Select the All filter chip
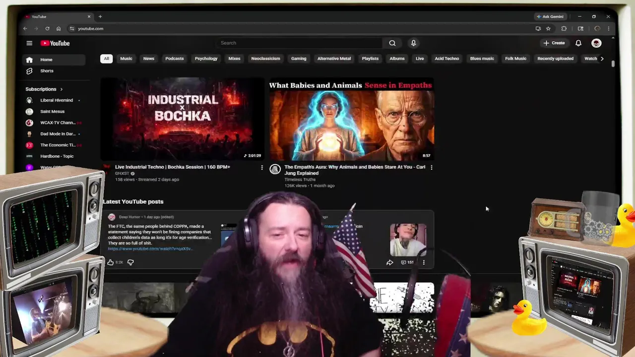Screen dimensions: 635x357 point(106,59)
